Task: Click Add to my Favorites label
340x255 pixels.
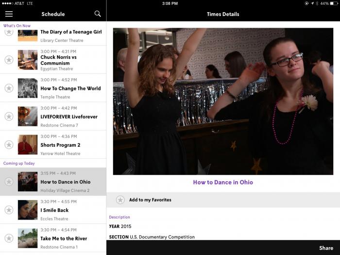Action: pyautogui.click(x=150, y=200)
